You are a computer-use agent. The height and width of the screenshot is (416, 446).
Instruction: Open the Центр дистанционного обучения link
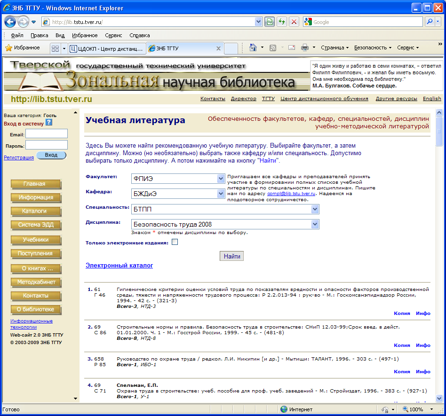point(324,99)
